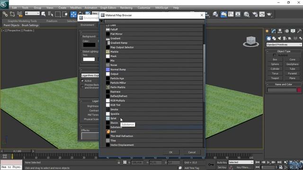This screenshot has height=170, width=303.
Task: Open the MAXScript menu
Action: click(161, 8)
